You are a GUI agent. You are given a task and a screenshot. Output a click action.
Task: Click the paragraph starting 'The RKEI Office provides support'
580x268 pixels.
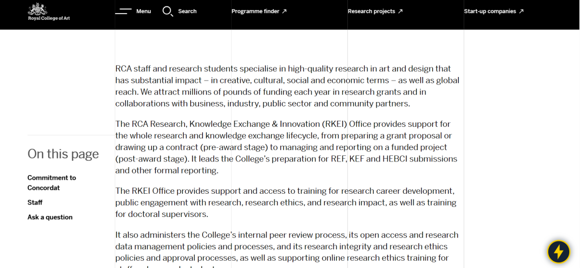pos(285,202)
